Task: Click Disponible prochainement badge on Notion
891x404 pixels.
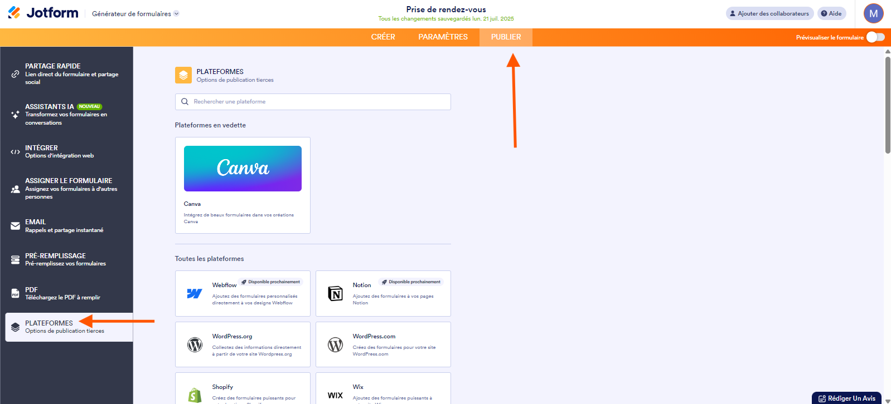Action: (411, 282)
